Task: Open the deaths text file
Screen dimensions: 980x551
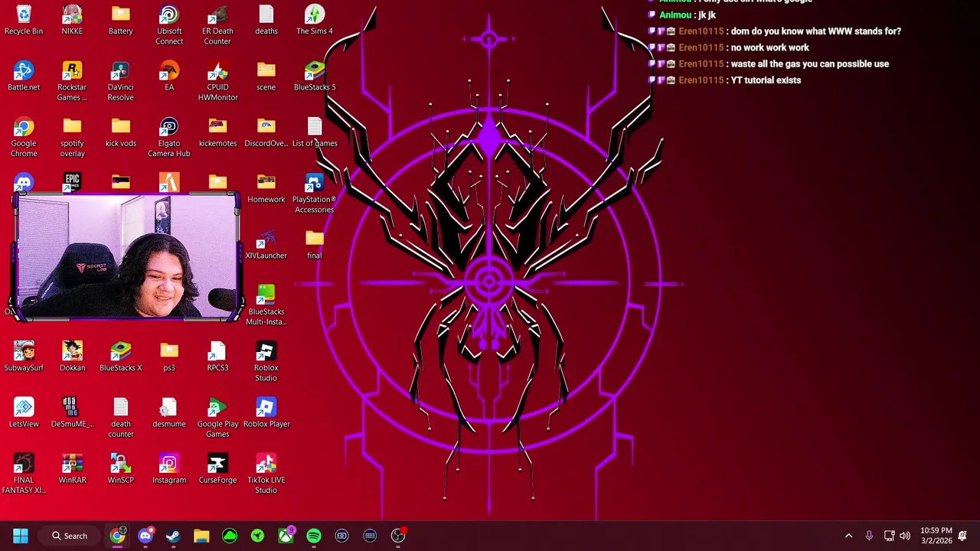Action: 266,21
